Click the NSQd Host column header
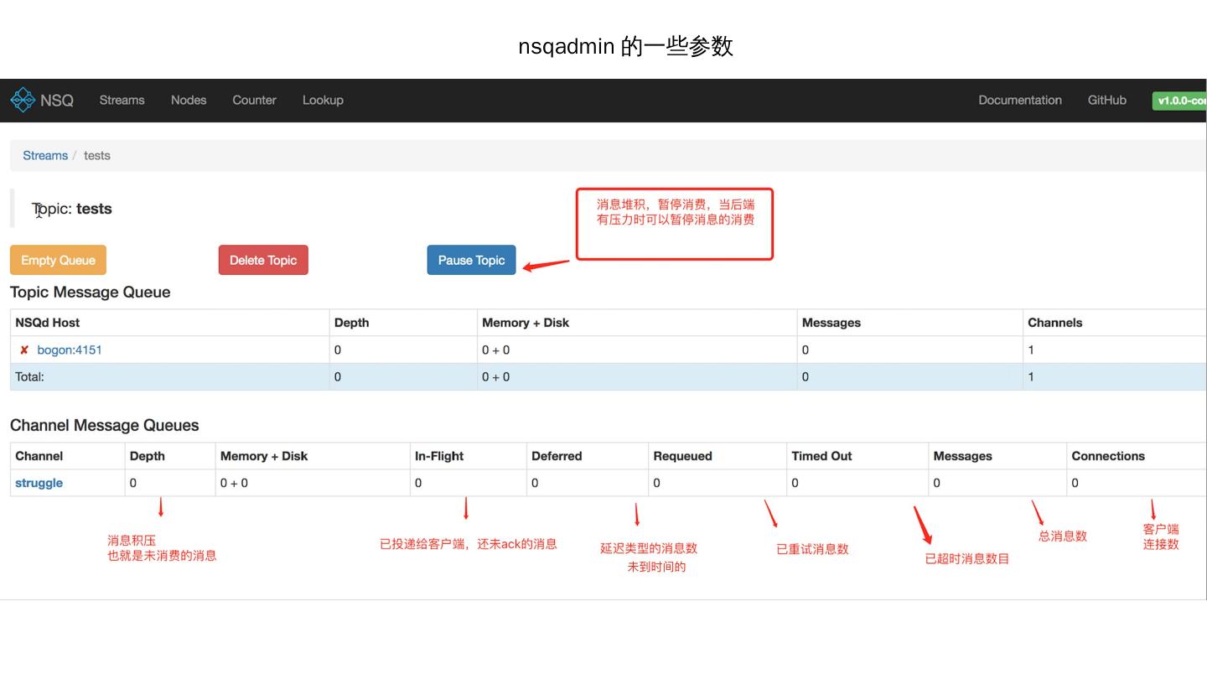Viewport: 1207px width, 679px height. (x=48, y=323)
